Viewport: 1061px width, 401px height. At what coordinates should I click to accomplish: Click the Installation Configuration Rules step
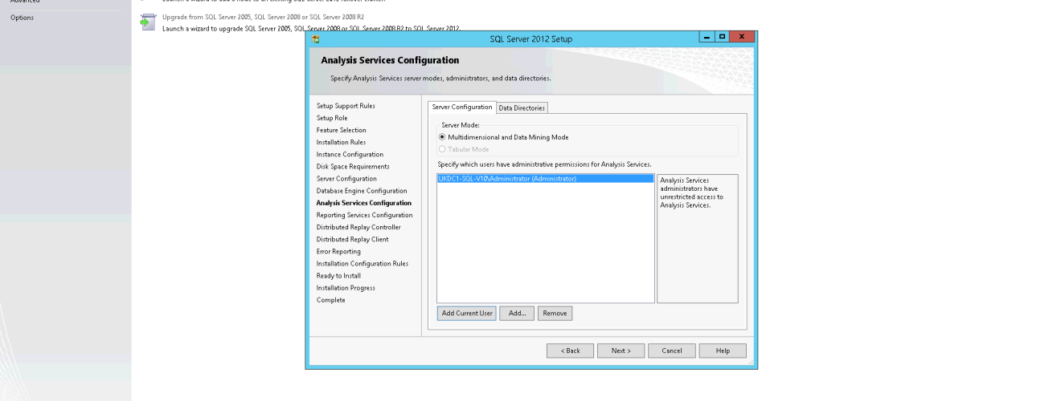(363, 263)
